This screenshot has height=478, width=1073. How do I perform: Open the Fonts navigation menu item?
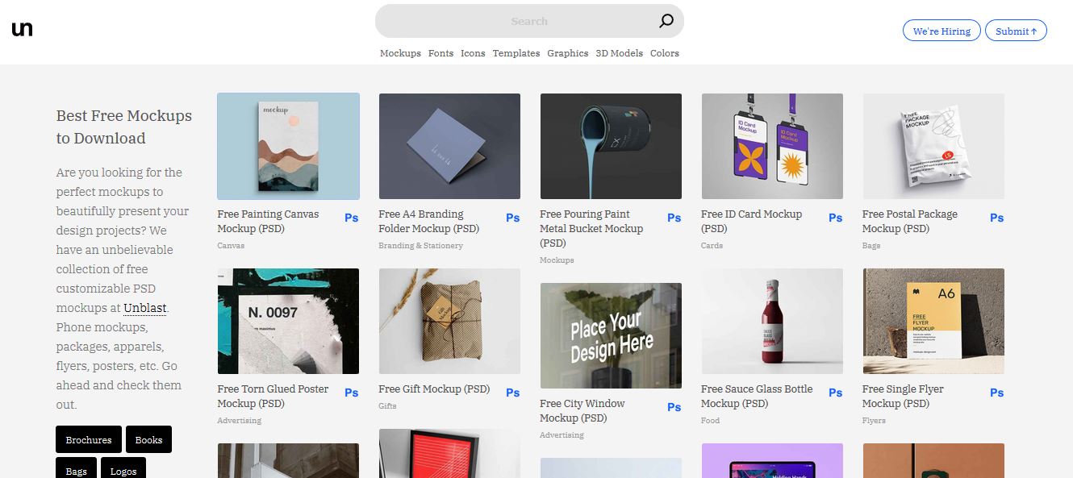point(440,53)
